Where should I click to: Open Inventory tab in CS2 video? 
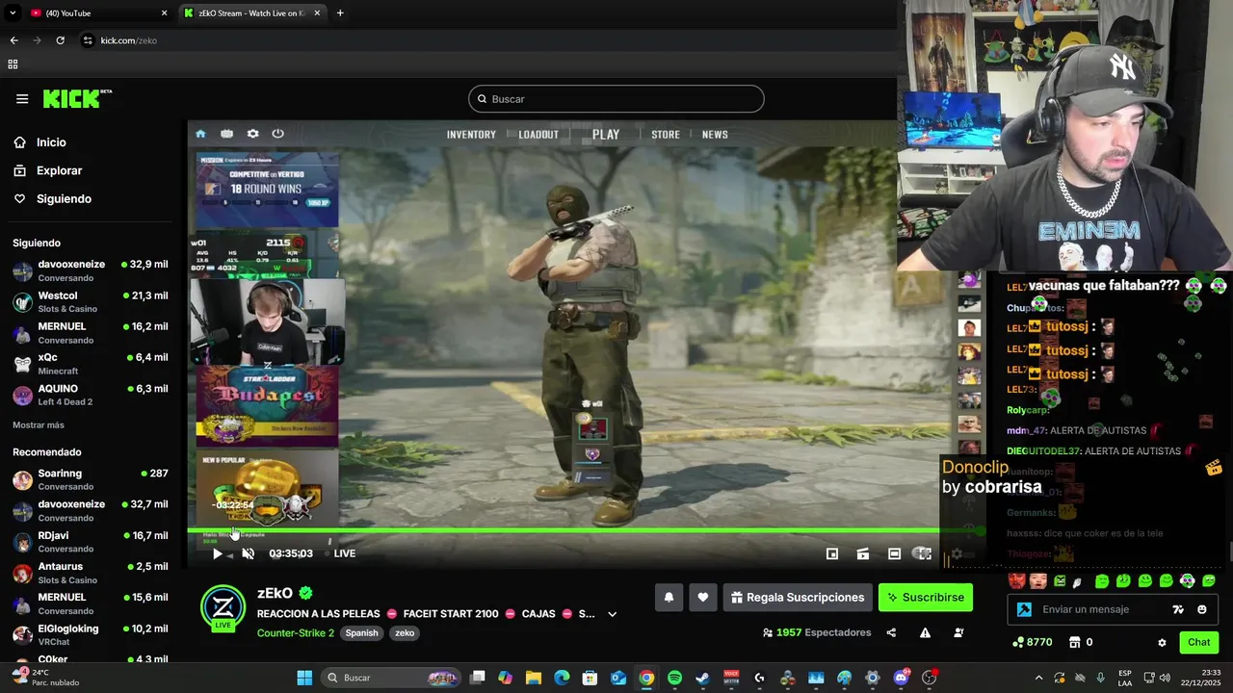click(x=471, y=135)
